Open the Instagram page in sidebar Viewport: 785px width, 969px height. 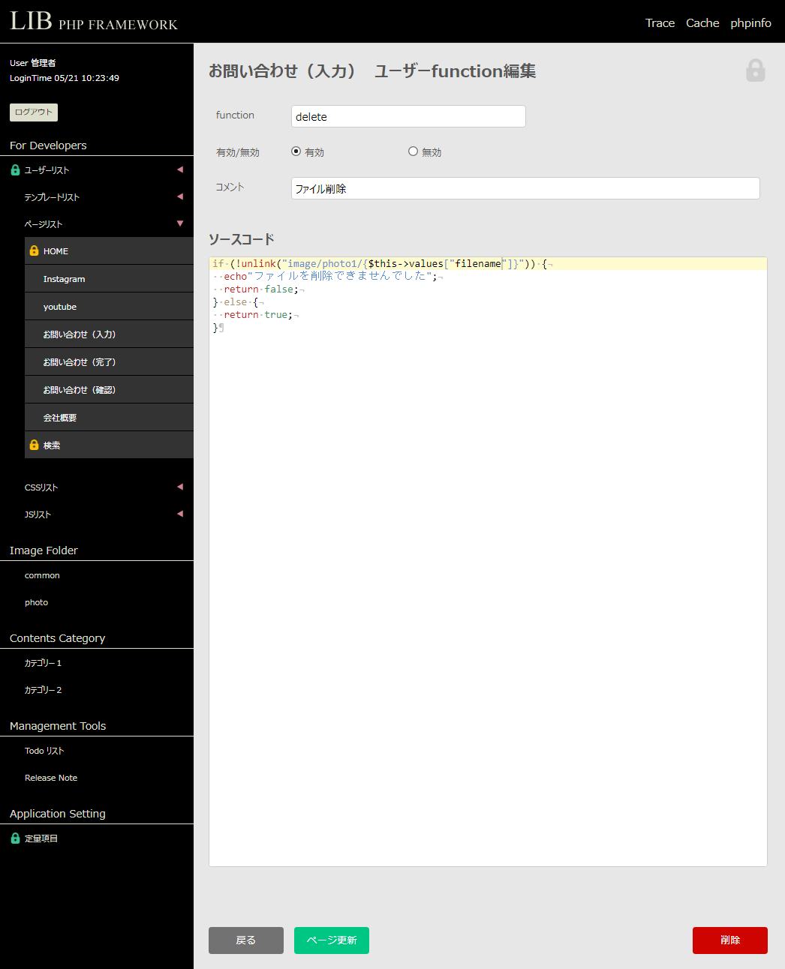(65, 279)
